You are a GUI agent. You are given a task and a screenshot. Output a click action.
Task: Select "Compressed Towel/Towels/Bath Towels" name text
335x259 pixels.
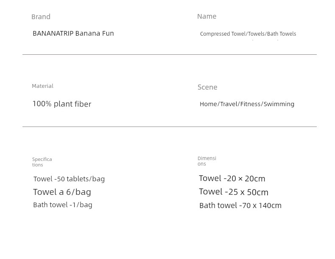248,34
